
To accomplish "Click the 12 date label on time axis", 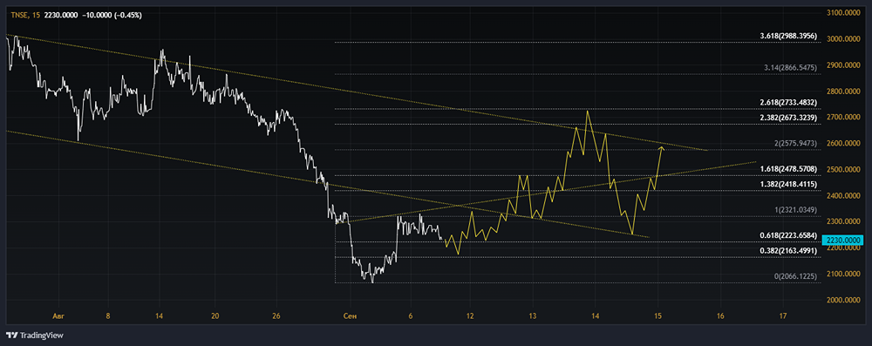I will coord(470,316).
